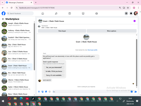Image resolution: width=141 pixels, height=106 pixels.
Task: Open the emoji picker in message box
Action: pos(132,92)
